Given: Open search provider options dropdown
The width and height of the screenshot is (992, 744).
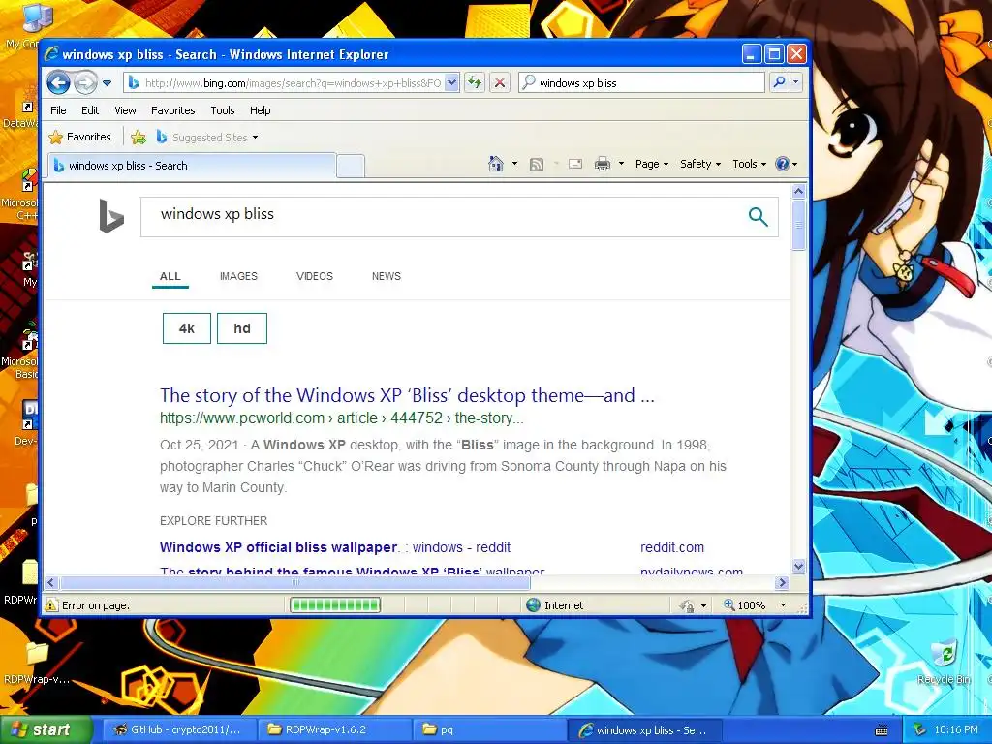Looking at the screenshot, I should click(796, 82).
